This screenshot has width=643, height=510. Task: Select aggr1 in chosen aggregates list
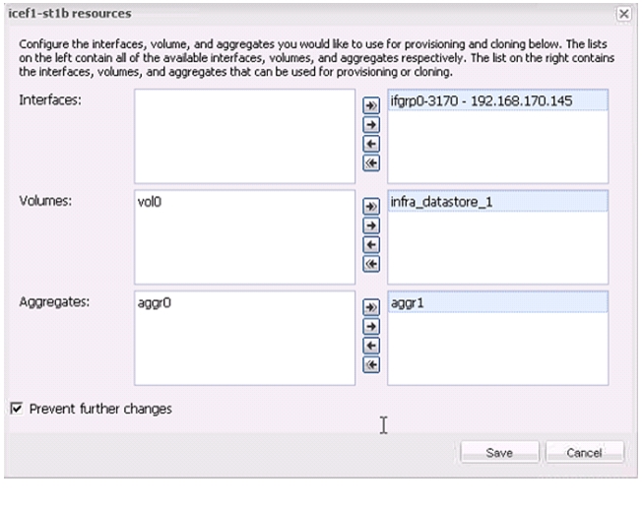[498, 302]
